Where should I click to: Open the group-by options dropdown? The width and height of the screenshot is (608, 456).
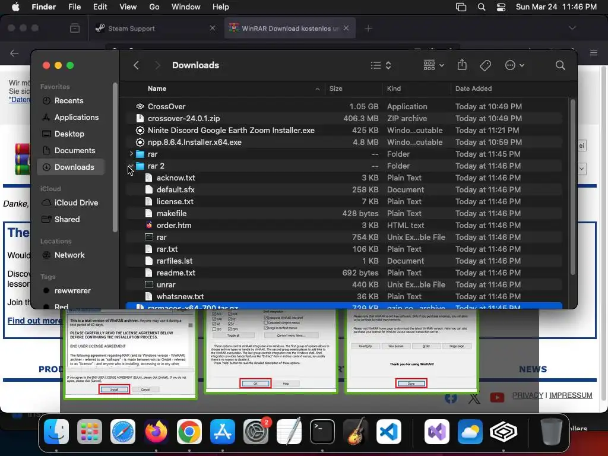tap(433, 65)
